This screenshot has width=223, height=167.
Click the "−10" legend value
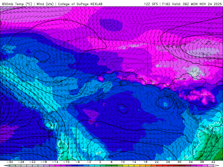[66, 162]
